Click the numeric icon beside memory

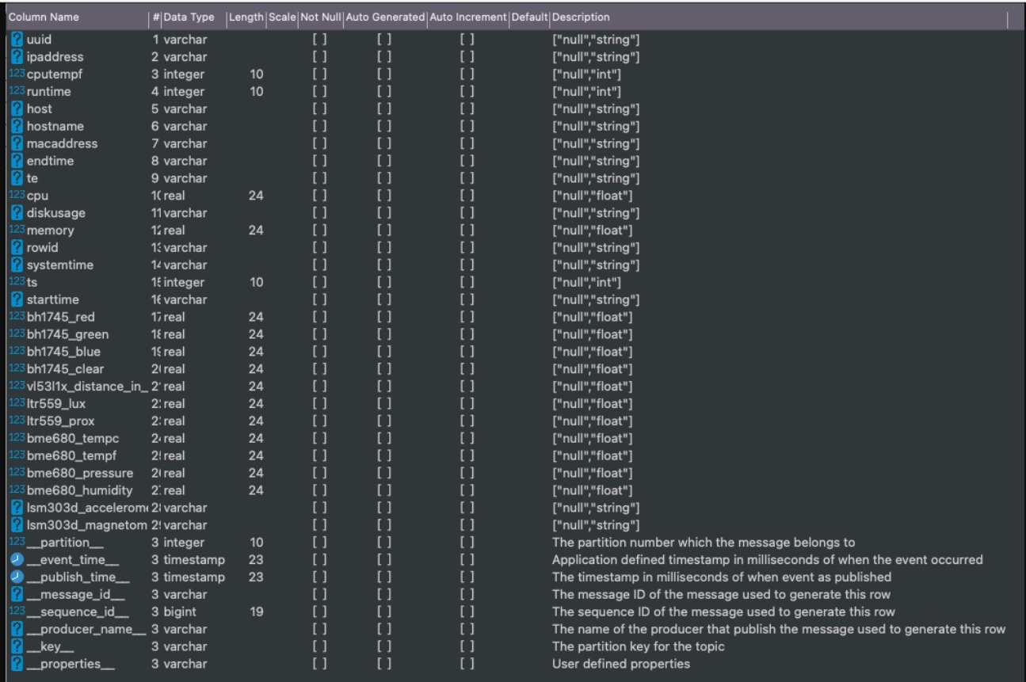click(17, 231)
